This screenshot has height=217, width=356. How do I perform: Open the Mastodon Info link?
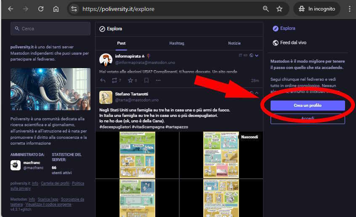[x=32, y=199]
